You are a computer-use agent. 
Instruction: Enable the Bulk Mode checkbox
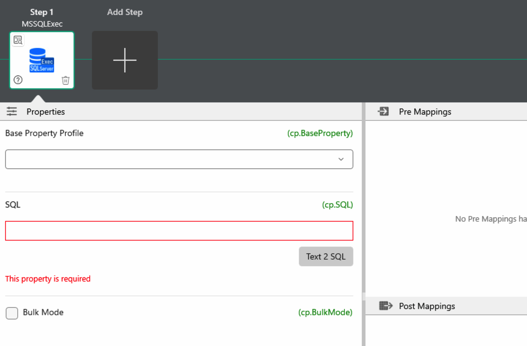[x=12, y=313]
